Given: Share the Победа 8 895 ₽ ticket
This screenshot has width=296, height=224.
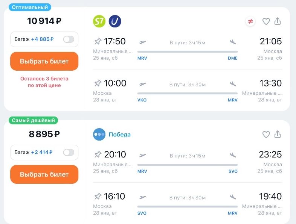Looking at the screenshot, I should 278,134.
